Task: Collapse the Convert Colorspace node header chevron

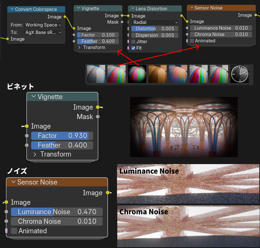Action: click(x=12, y=10)
